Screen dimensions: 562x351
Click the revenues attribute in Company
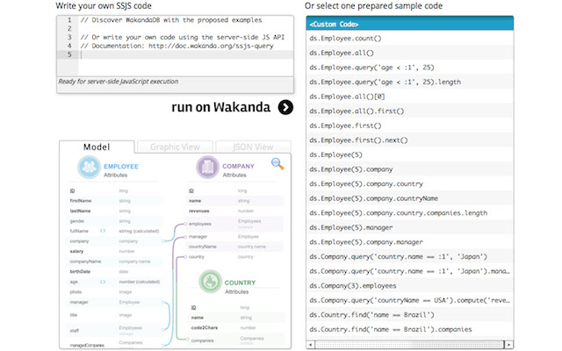[199, 211]
